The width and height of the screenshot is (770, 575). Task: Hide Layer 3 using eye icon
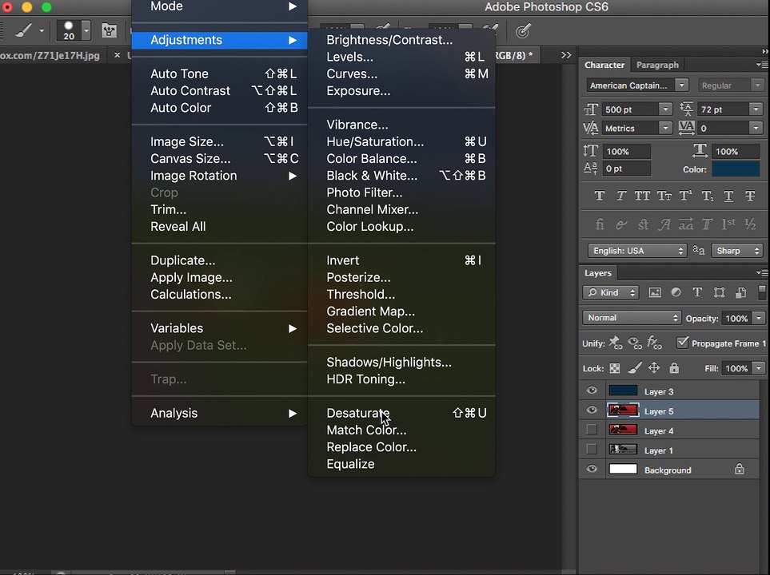point(592,391)
